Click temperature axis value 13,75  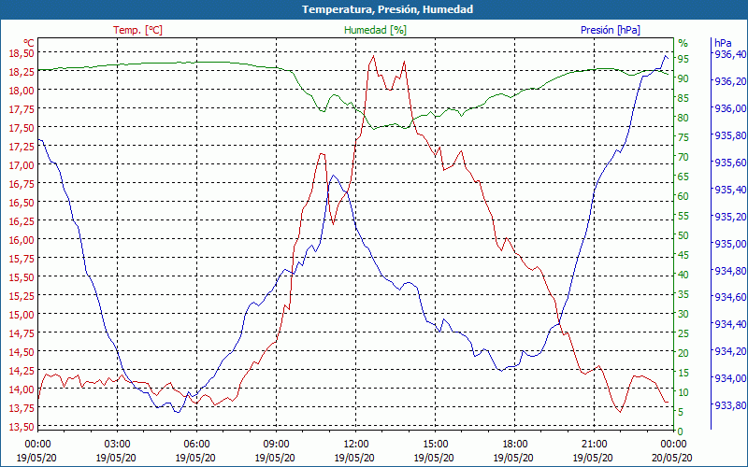22,407
